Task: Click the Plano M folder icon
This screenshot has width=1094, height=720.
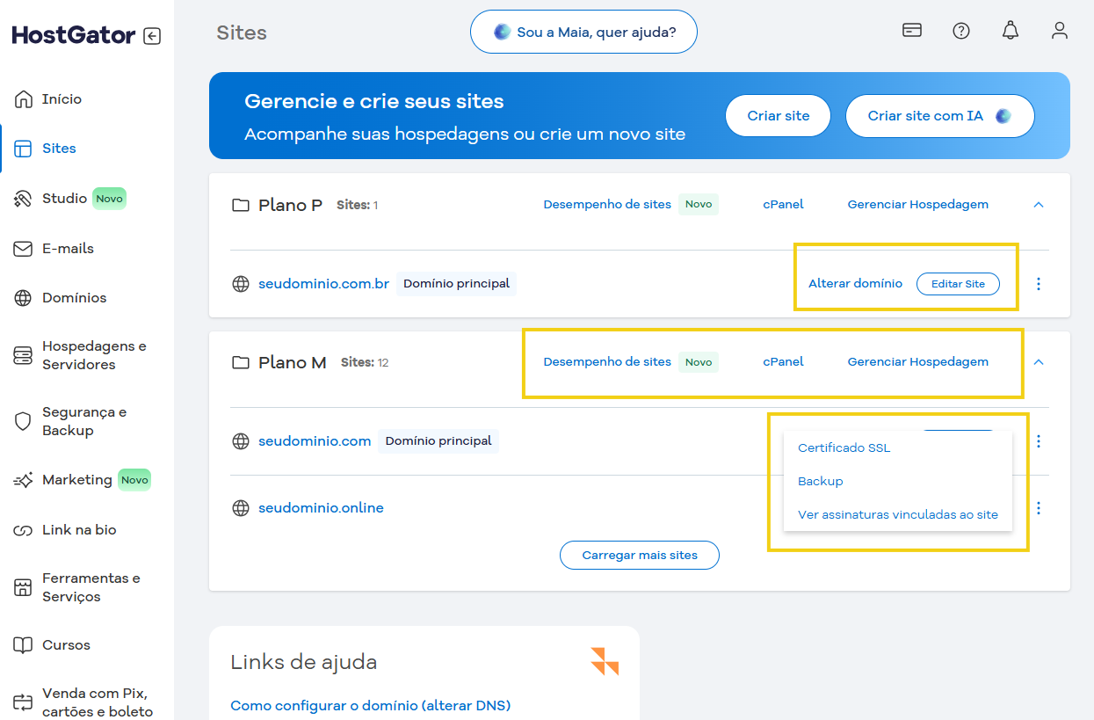Action: [240, 363]
